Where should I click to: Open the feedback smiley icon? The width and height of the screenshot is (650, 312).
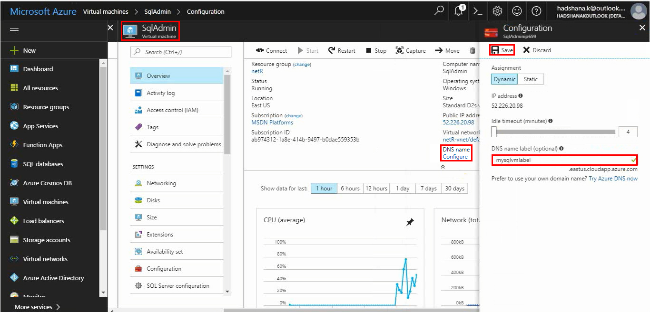517,10
